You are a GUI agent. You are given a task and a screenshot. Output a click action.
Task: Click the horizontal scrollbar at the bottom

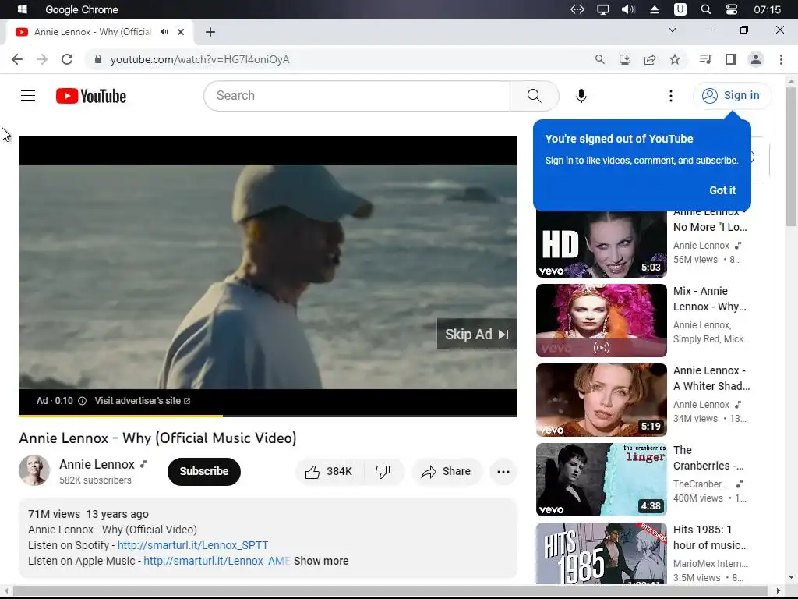point(390,591)
